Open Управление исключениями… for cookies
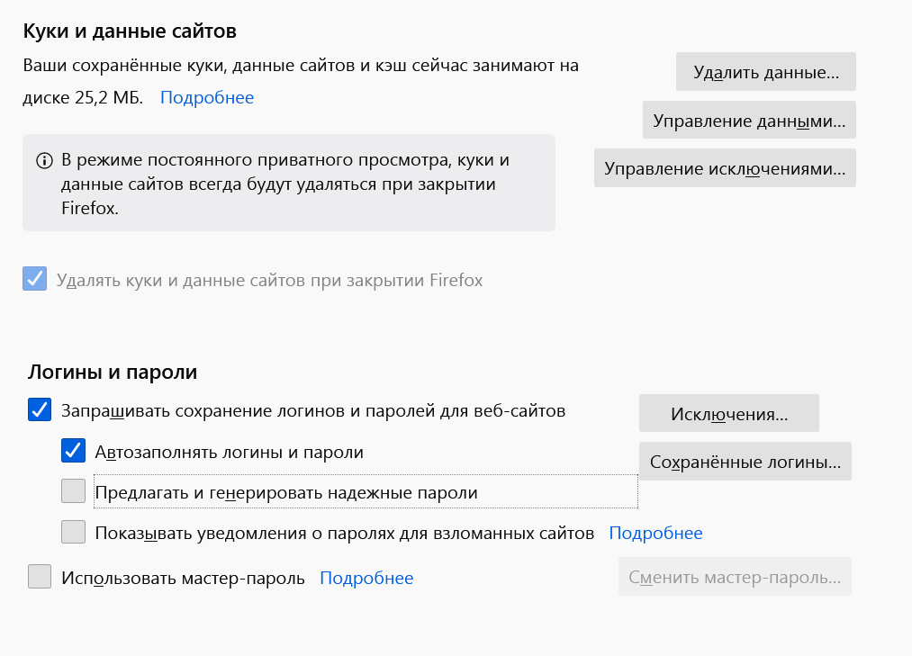 coord(725,168)
